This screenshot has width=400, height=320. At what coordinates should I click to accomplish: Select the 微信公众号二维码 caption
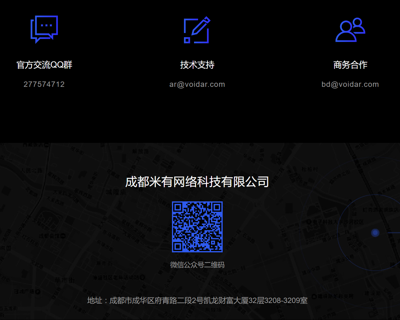coord(197,265)
